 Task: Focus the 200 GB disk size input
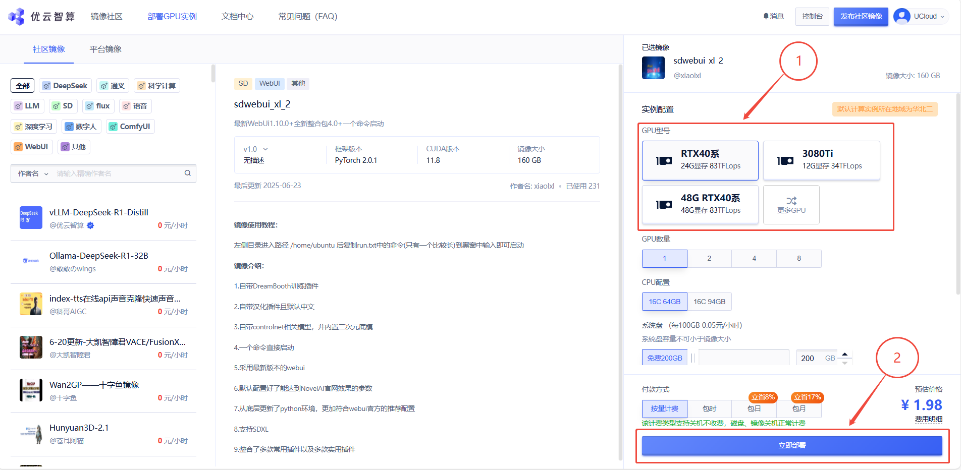817,358
